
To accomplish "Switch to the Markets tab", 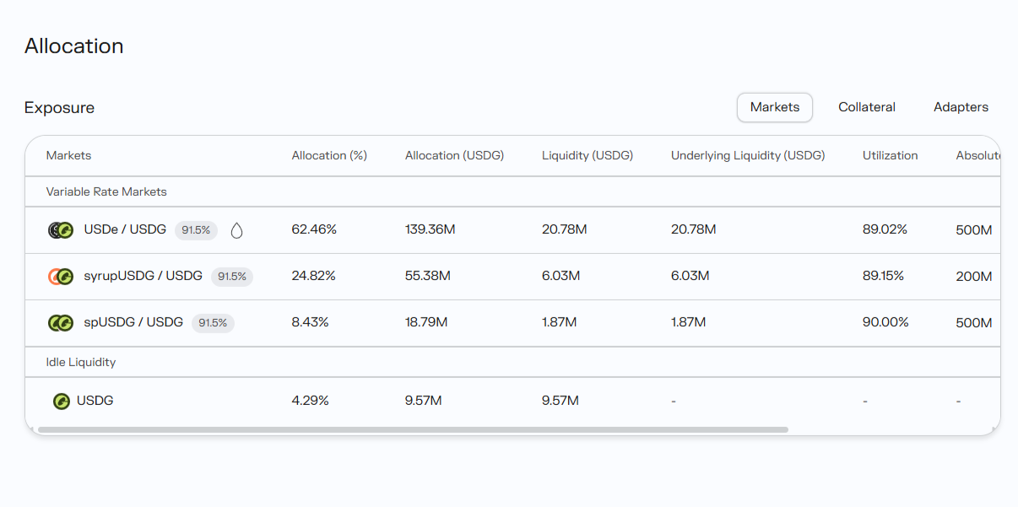I will coord(775,107).
